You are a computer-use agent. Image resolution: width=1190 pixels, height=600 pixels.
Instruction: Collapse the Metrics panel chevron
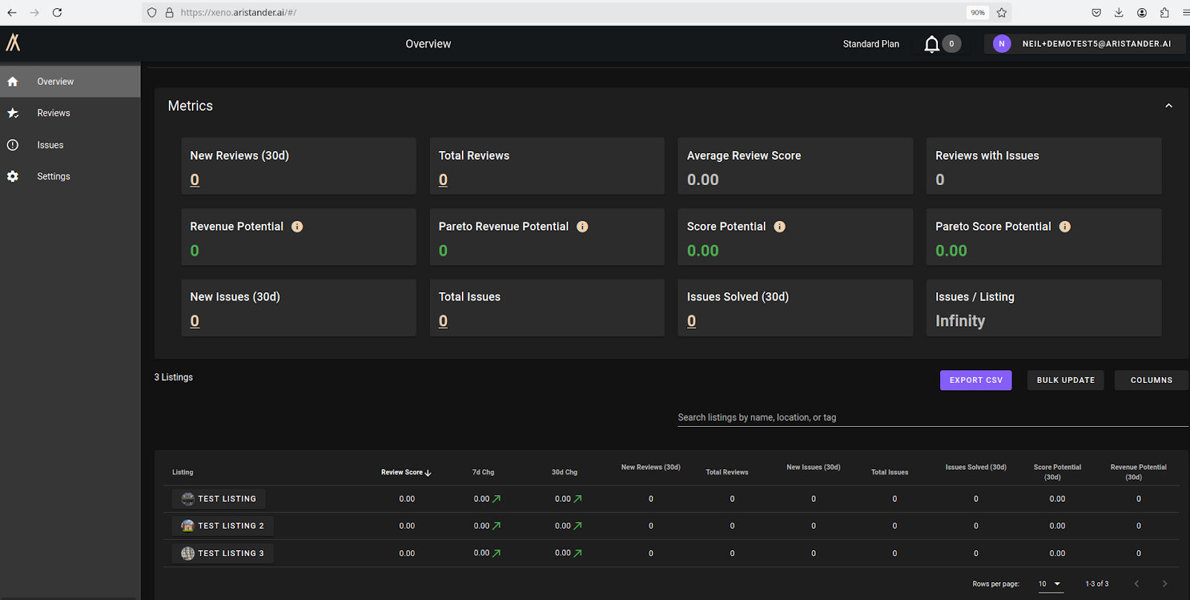[1168, 106]
